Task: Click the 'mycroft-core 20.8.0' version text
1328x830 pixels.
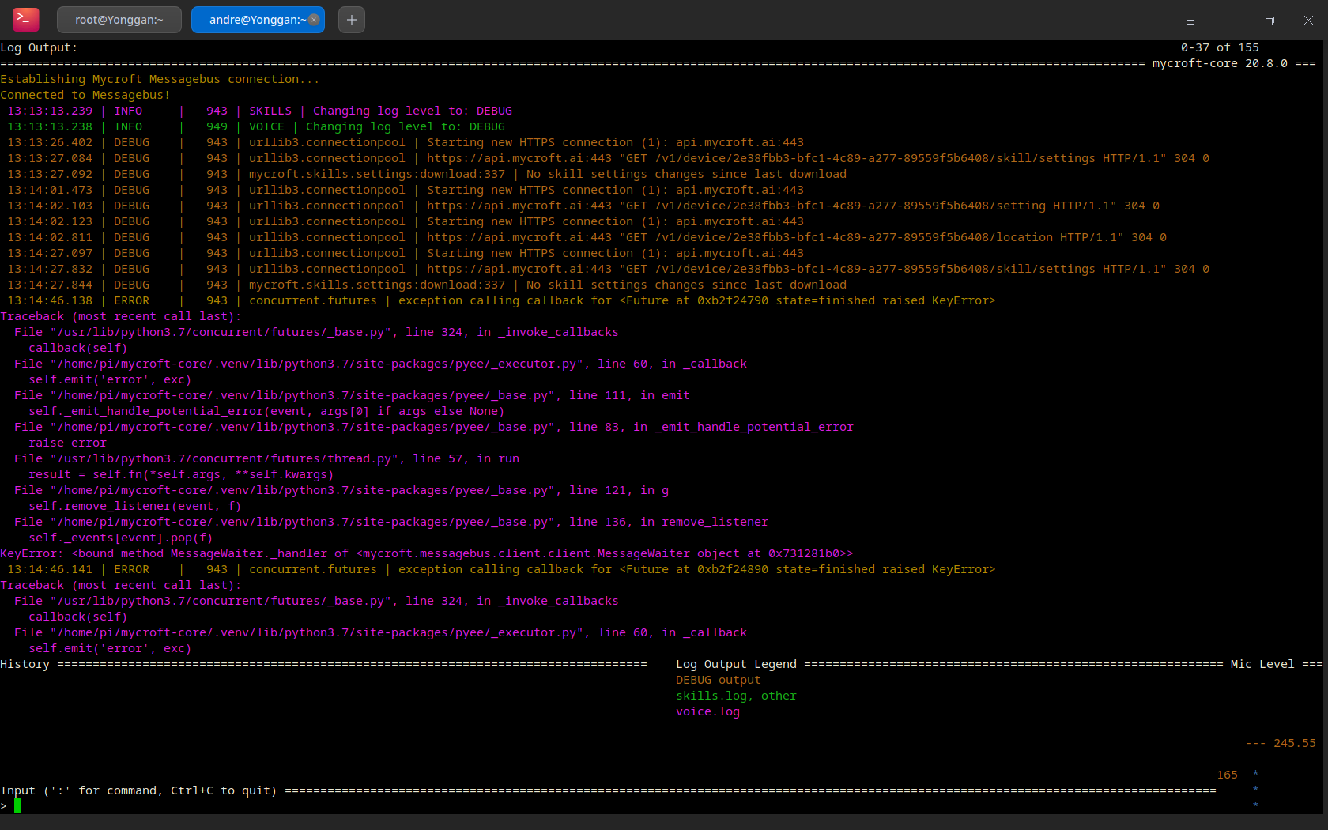Action: (1220, 63)
